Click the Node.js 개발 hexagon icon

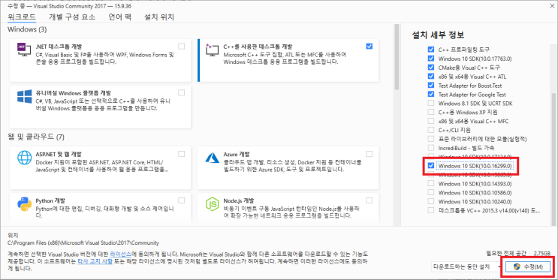[x=213, y=204]
